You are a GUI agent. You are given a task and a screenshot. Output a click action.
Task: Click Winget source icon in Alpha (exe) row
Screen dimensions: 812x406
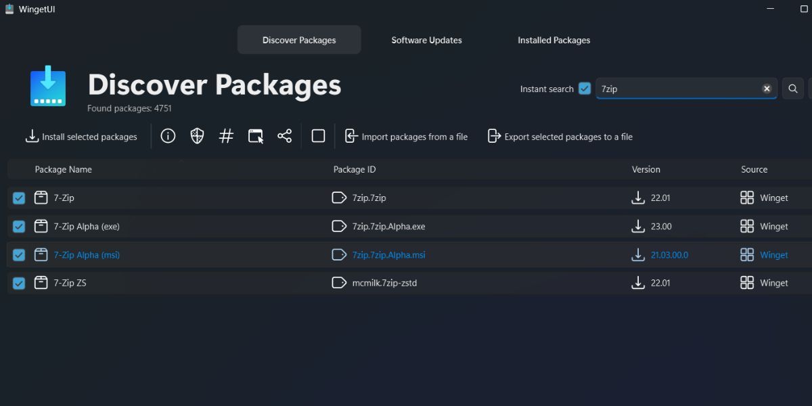(747, 226)
